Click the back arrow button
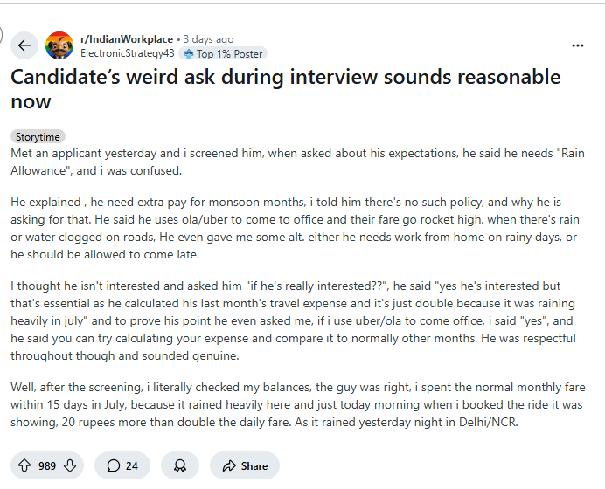Viewport: 605px width, 489px height. pyautogui.click(x=24, y=45)
